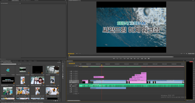Add marker using timeline header marker icon
Viewport: 195px width, 103px height.
tap(78, 66)
